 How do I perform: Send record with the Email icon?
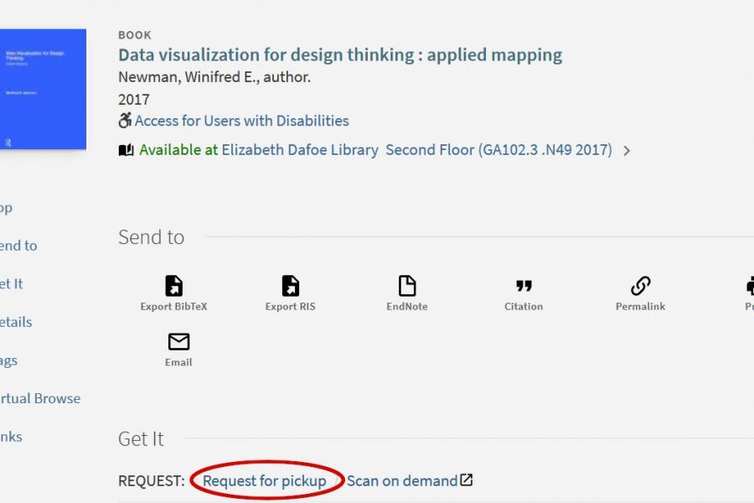click(178, 342)
